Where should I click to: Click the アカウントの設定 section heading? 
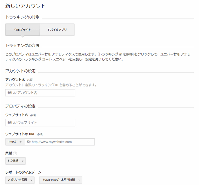click(20, 71)
